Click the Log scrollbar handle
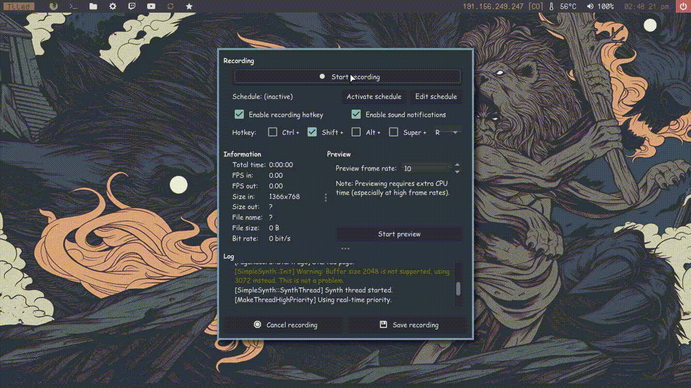The height and width of the screenshot is (388, 691). tap(458, 288)
